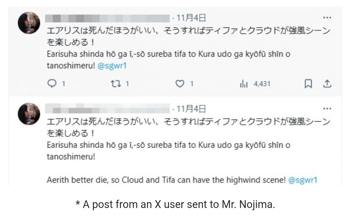351x220 pixels.
Task: Click the reply icon on first post
Action: coord(52,84)
